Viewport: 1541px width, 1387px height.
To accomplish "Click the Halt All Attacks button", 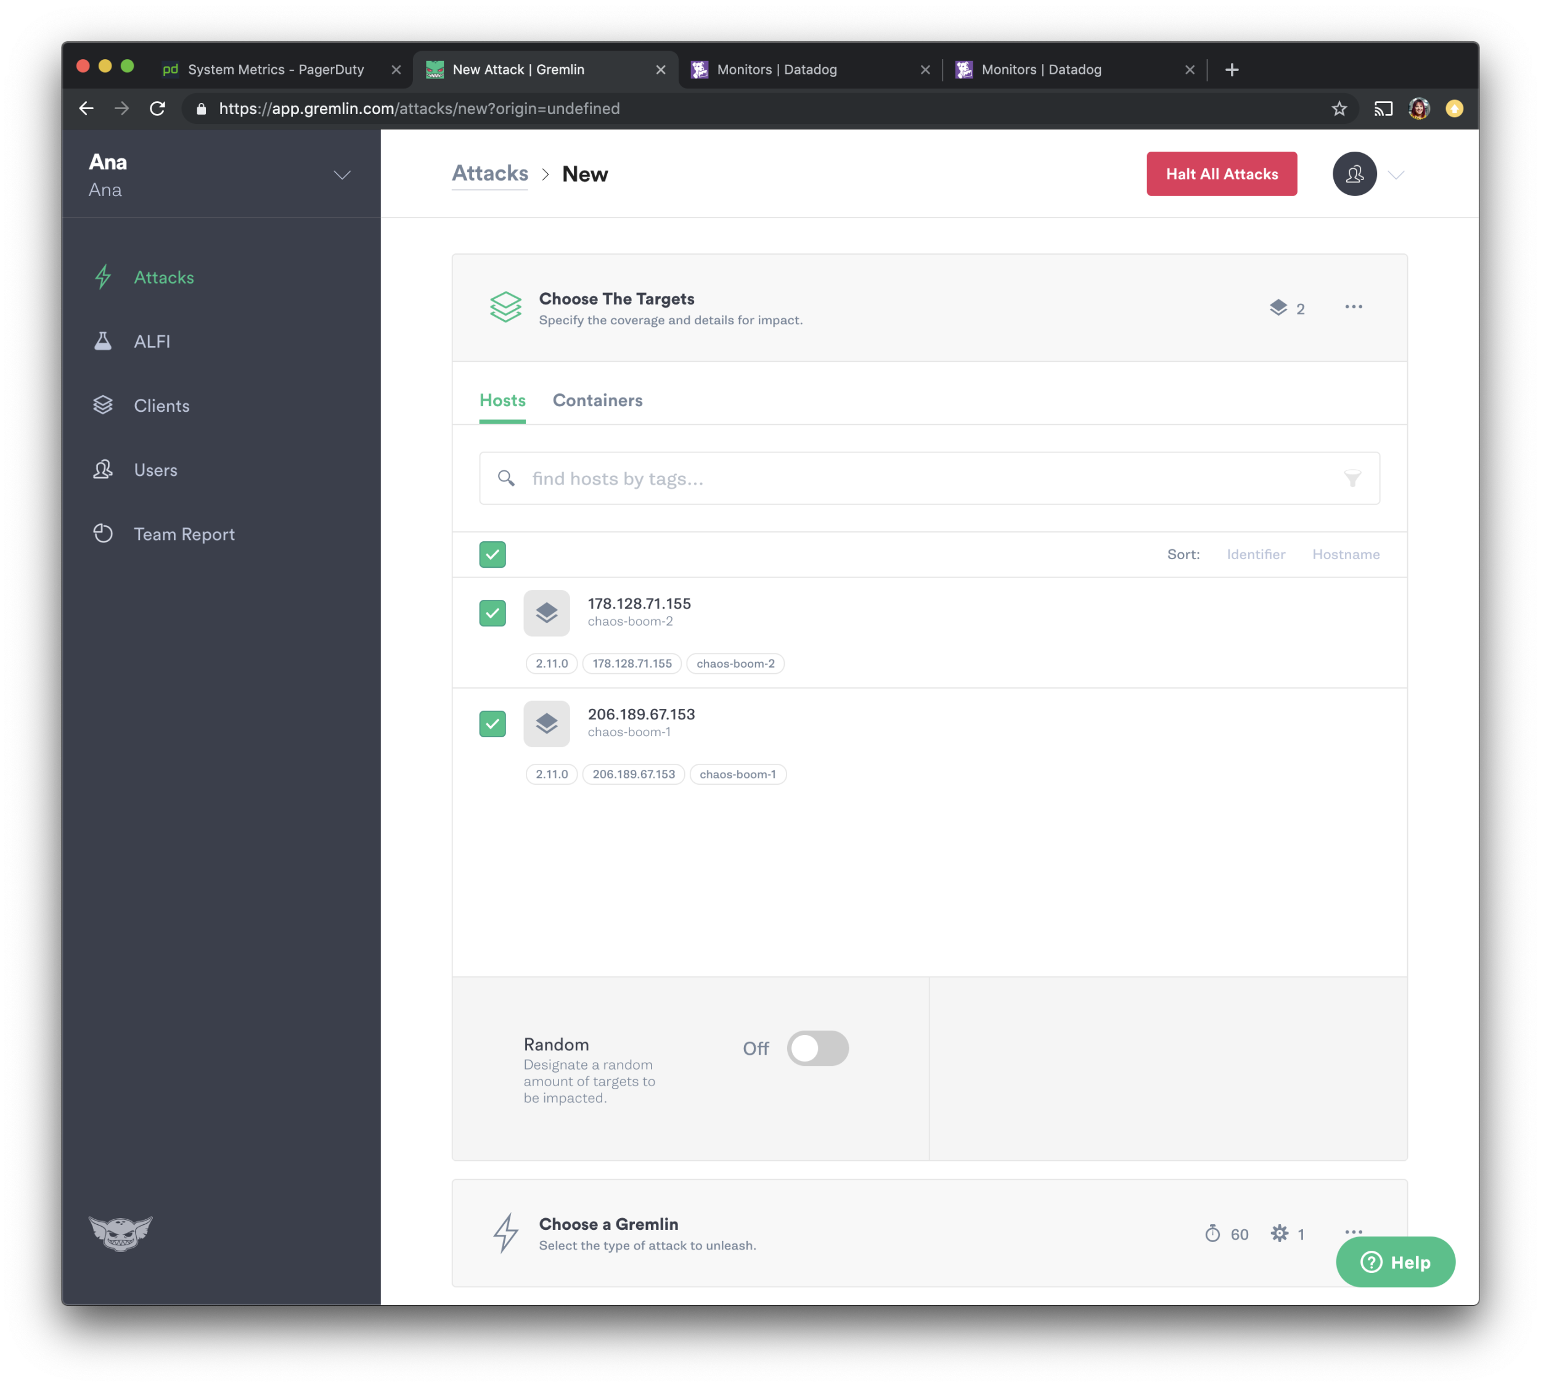I will point(1221,174).
